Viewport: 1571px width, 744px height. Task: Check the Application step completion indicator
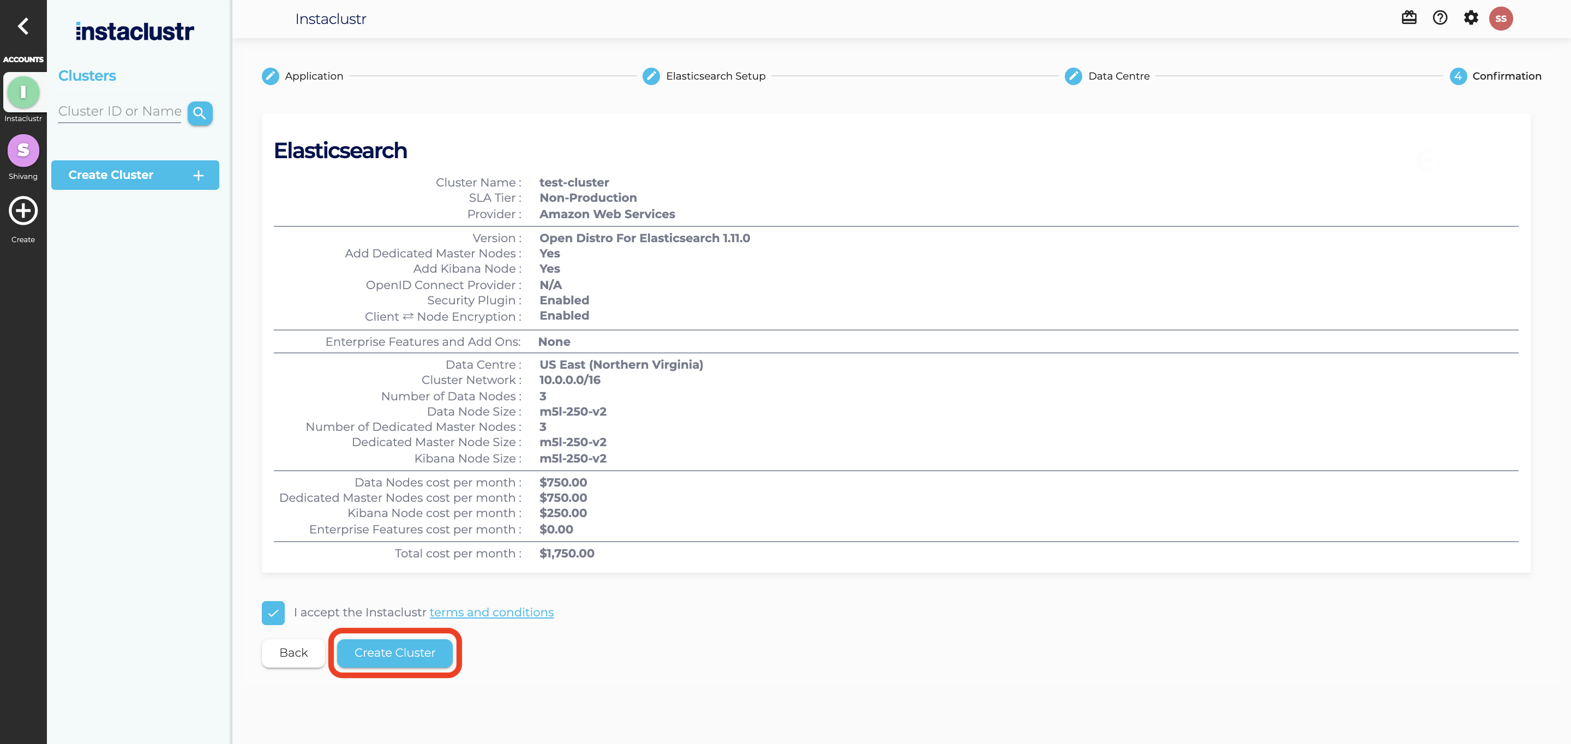269,75
